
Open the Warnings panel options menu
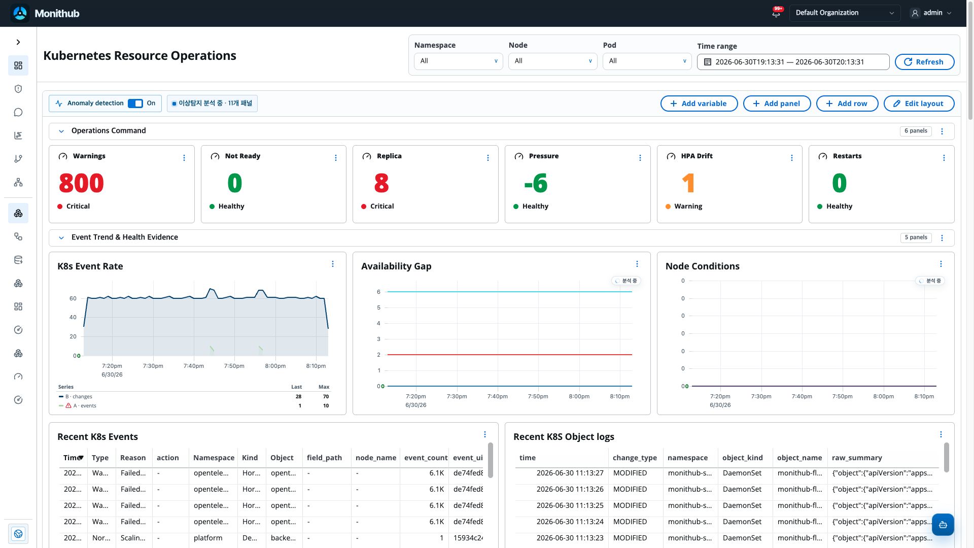(184, 158)
